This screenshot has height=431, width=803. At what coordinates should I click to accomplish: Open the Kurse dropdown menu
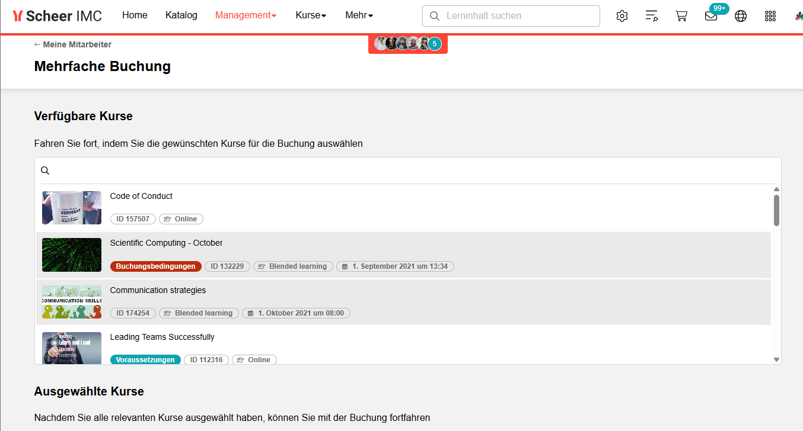click(311, 15)
